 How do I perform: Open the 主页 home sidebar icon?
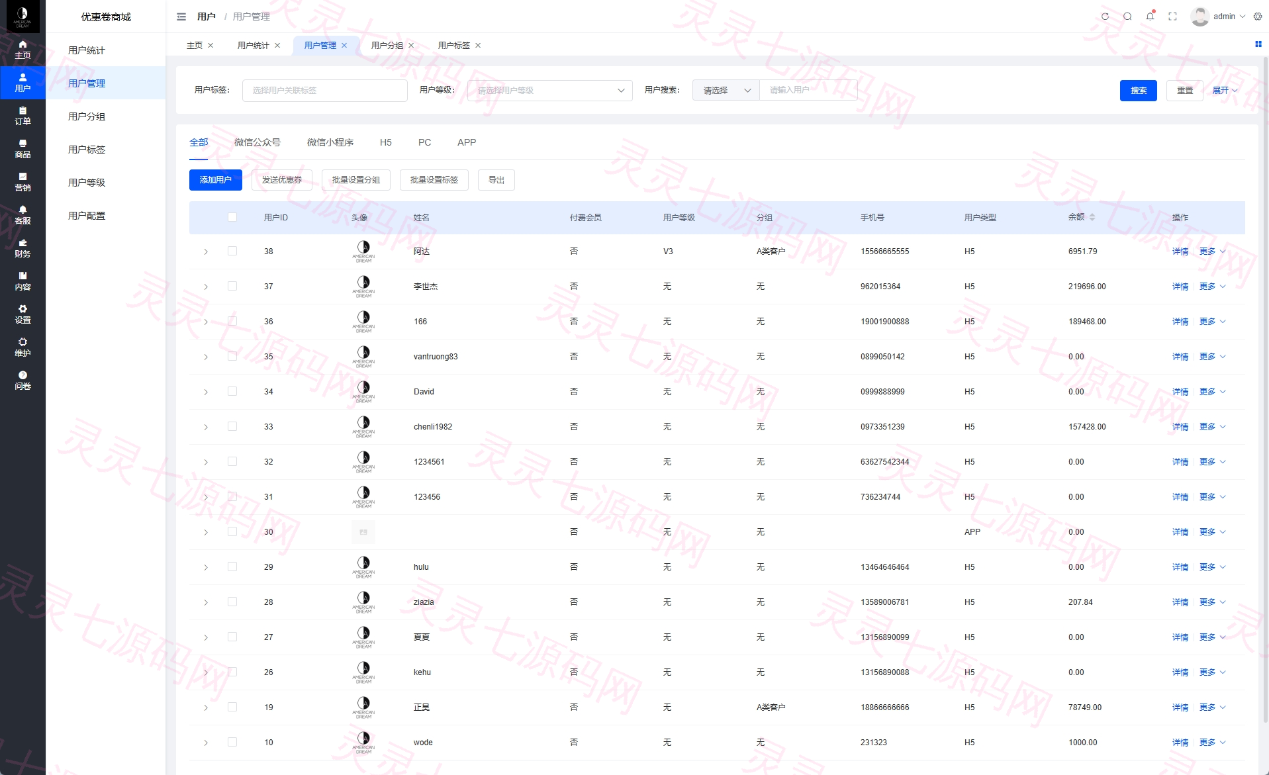23,50
